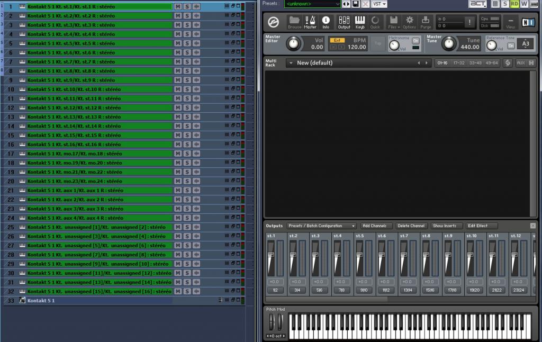Open the Files dropdown menu
Image resolution: width=542 pixels, height=342 pixels.
pyautogui.click(x=394, y=22)
